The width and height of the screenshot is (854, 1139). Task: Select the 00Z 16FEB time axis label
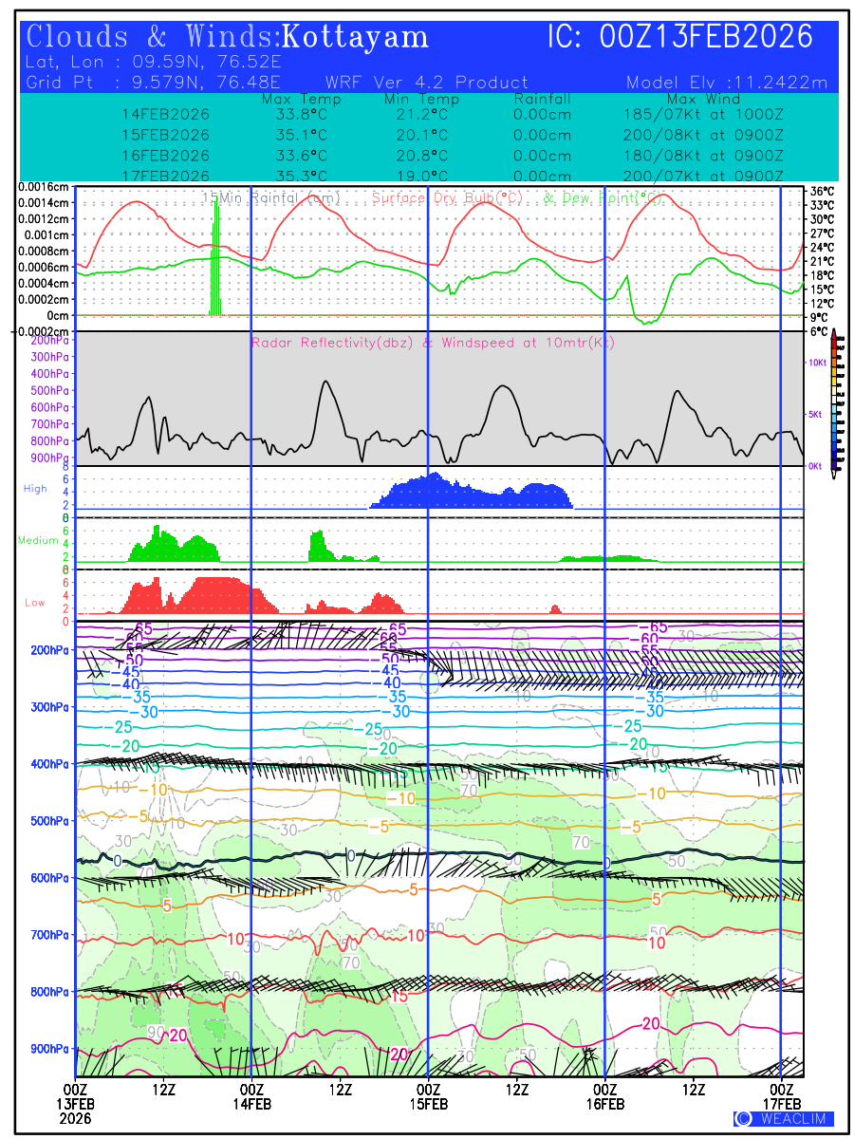coord(604,1095)
